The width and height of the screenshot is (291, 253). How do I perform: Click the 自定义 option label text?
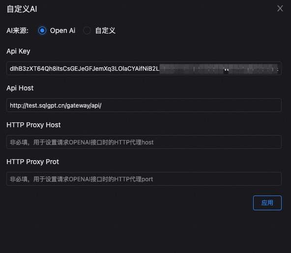click(105, 30)
